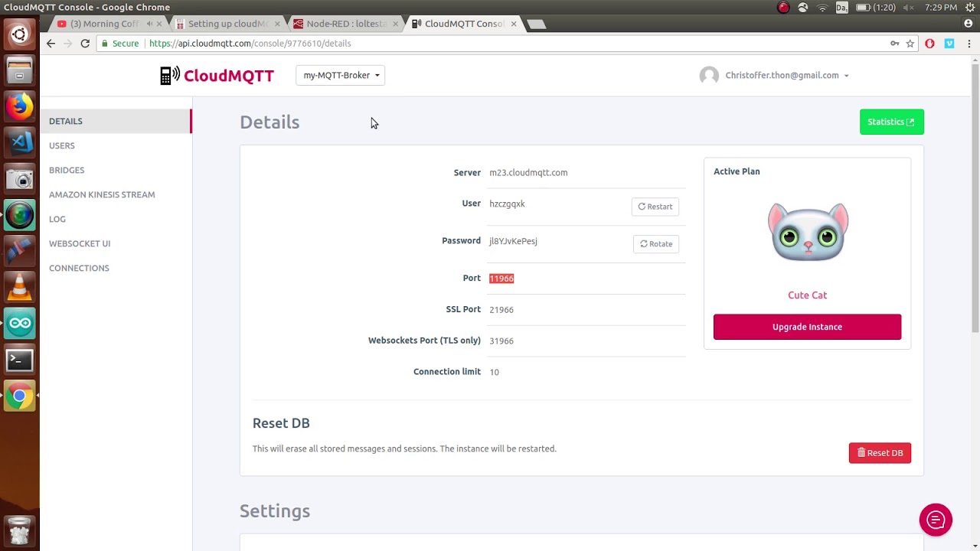Click the page vertical scrollbar

tap(975, 197)
